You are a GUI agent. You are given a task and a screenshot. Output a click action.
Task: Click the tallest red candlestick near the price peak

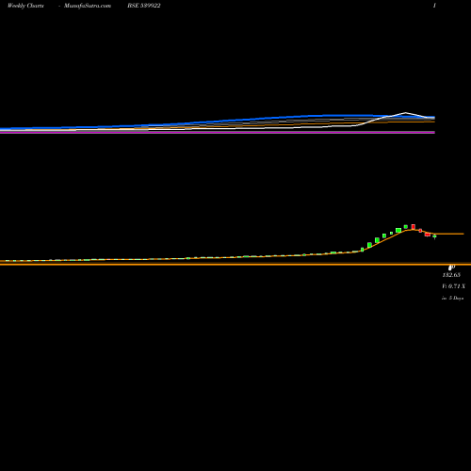click(414, 227)
